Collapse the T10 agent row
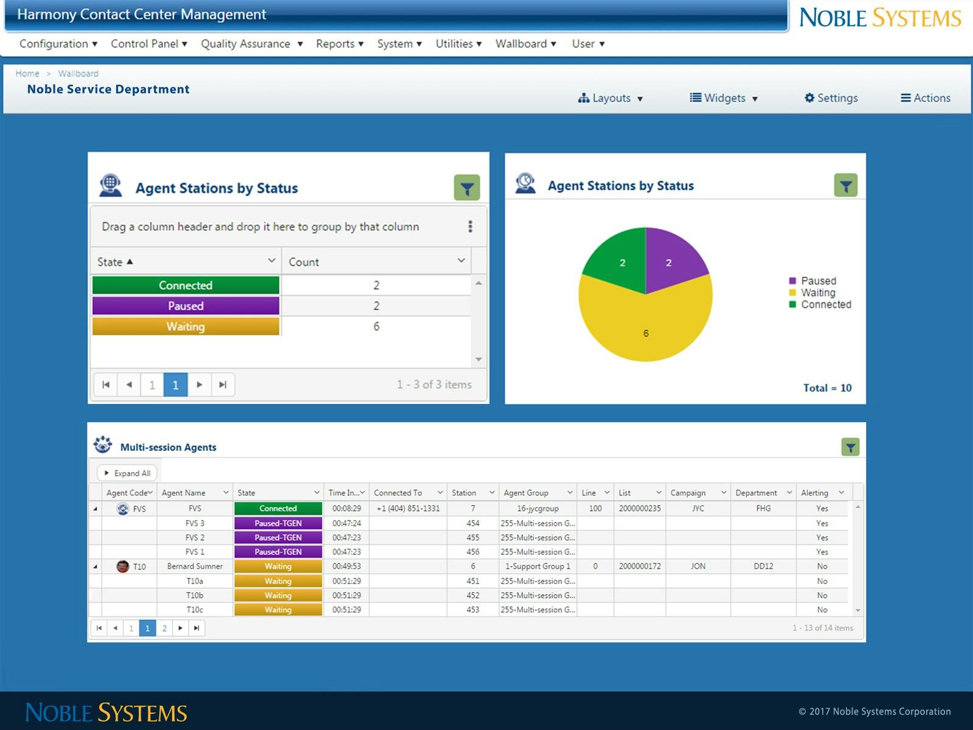Viewport: 973px width, 730px height. point(95,567)
